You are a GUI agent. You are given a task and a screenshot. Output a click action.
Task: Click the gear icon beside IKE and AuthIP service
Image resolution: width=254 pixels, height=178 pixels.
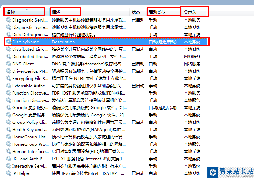pyautogui.click(x=9, y=159)
